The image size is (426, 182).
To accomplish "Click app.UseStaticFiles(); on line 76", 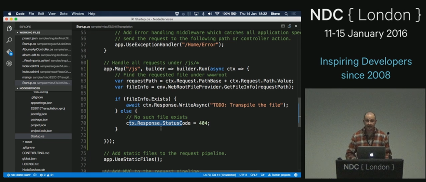I will (x=133, y=159).
